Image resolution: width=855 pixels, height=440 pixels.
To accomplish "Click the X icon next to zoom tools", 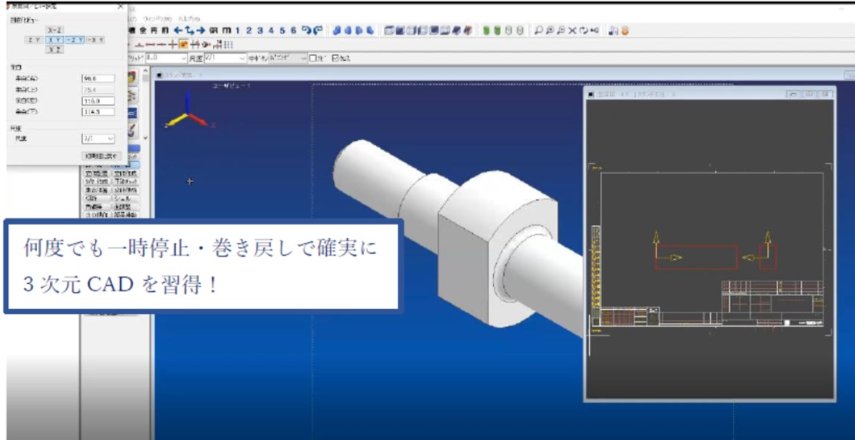I will tap(572, 31).
